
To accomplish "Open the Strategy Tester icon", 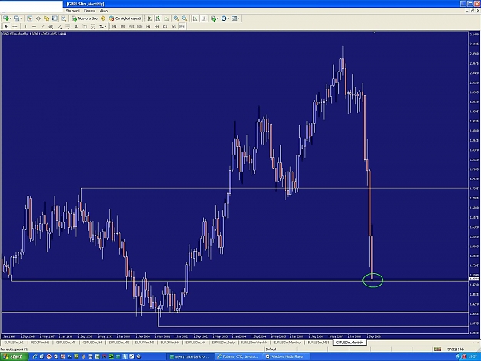I will [x=63, y=18].
